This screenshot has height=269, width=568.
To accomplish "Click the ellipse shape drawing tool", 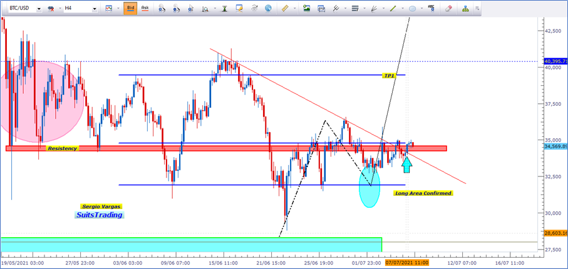I will (x=413, y=9).
